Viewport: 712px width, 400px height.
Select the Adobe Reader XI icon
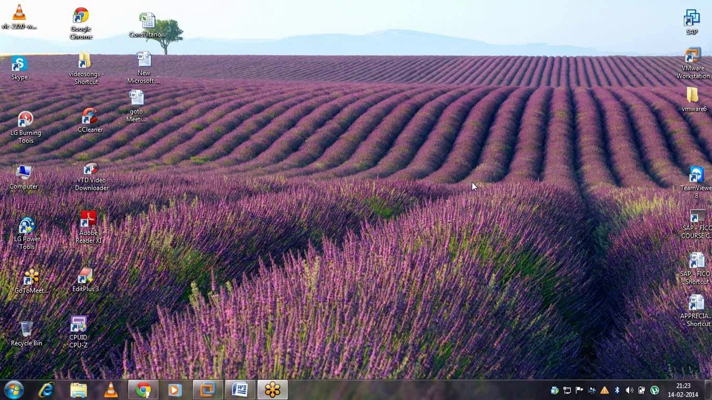pos(88,228)
